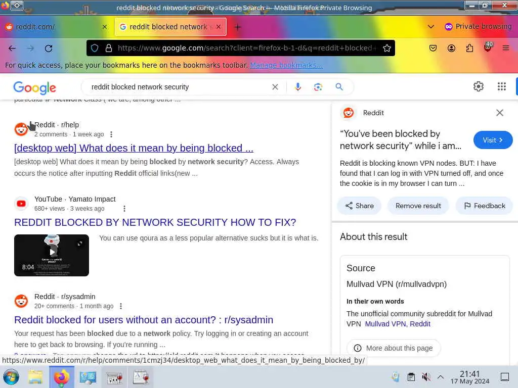The image size is (518, 388).
Task: Show site security padlock info
Action: point(109,48)
